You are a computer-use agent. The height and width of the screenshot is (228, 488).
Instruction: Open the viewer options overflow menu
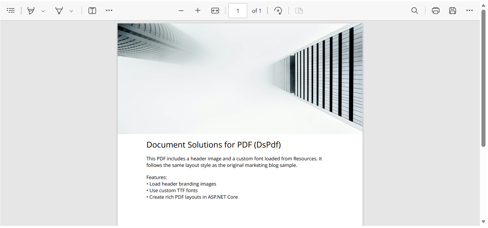[x=470, y=10]
